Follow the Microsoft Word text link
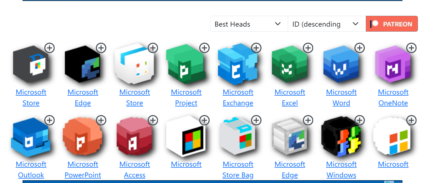Image resolution: width=426 pixels, height=183 pixels. (x=341, y=98)
